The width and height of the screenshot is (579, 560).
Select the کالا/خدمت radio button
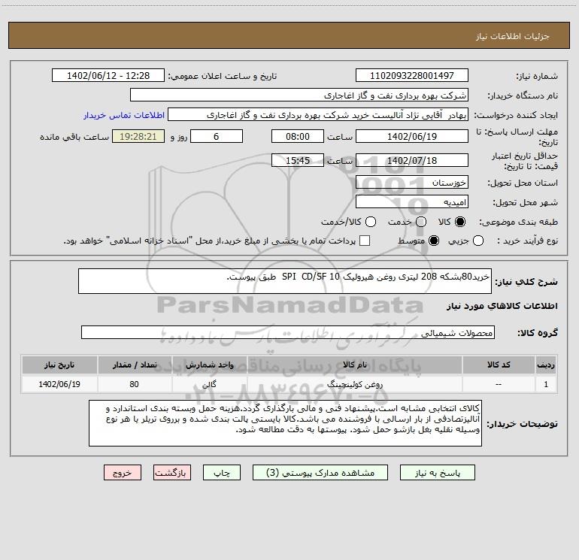tap(371, 222)
